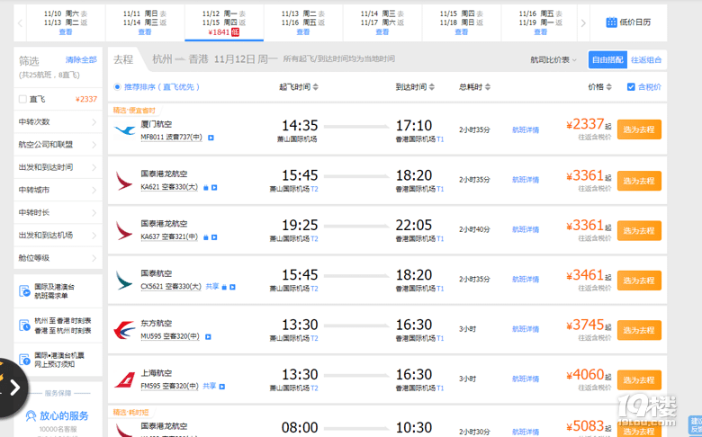The image size is (702, 437).
Task: Tick the 直飞 direct flight checkbox
Action: [22, 99]
